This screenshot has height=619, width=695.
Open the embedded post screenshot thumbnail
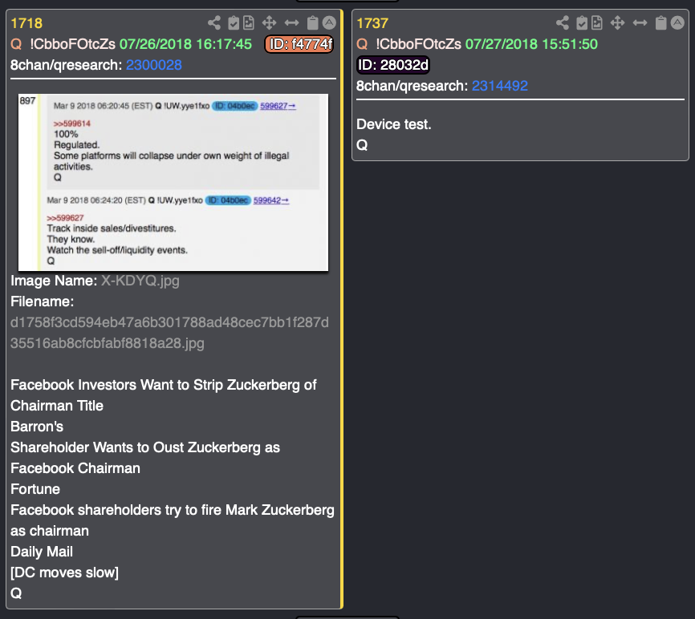(x=173, y=182)
